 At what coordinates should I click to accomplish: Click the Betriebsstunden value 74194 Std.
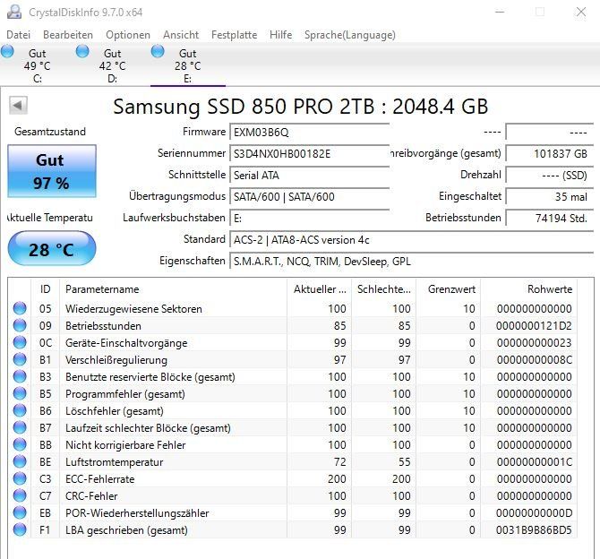coord(550,219)
